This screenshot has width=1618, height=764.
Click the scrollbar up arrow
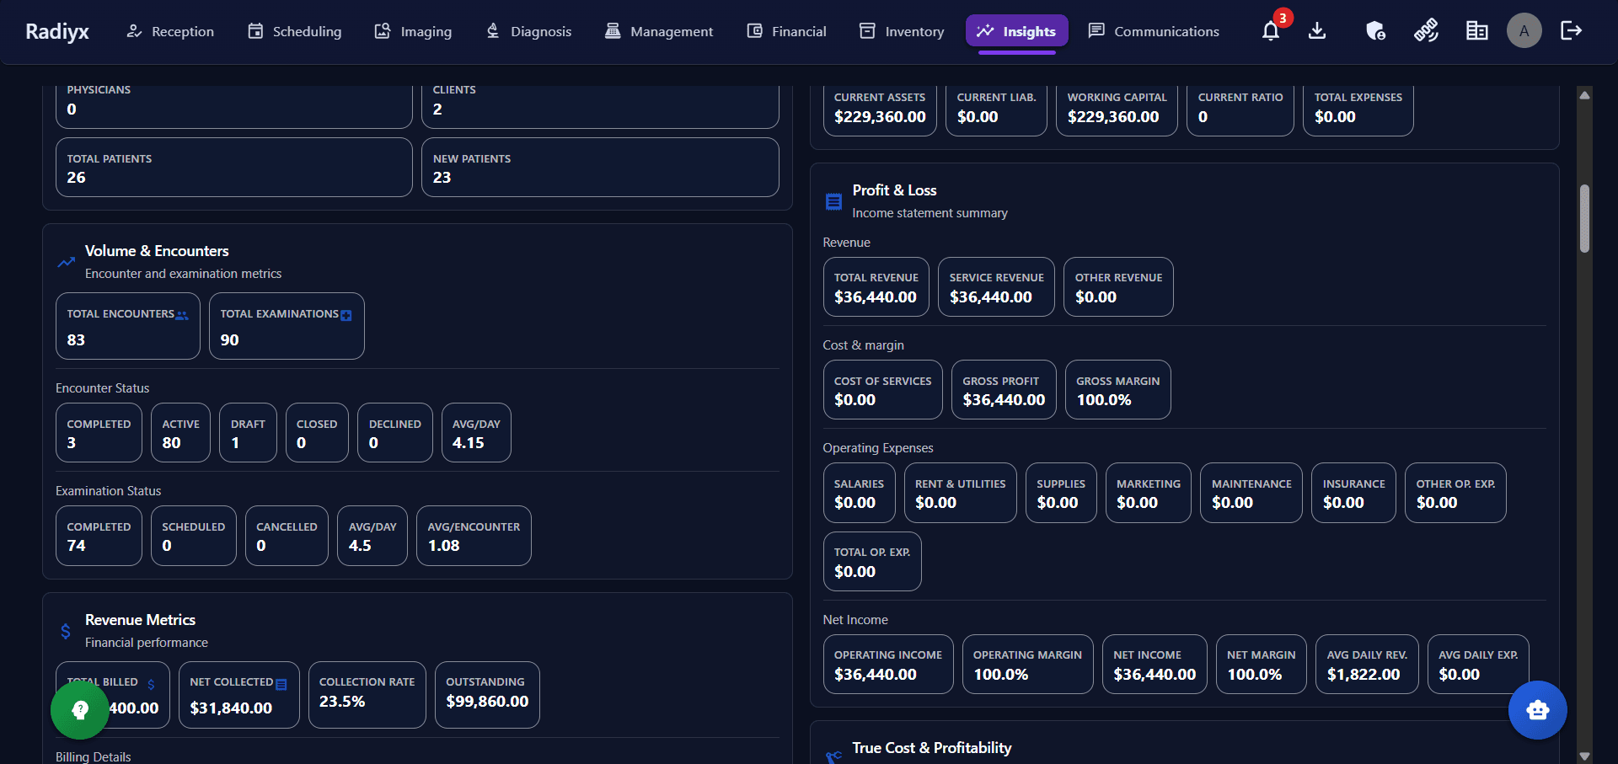(x=1584, y=95)
